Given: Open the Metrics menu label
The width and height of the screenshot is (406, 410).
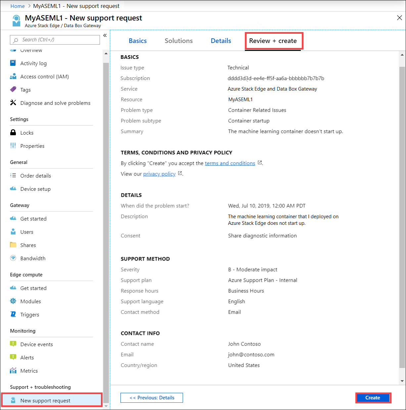Looking at the screenshot, I should pyautogui.click(x=29, y=371).
